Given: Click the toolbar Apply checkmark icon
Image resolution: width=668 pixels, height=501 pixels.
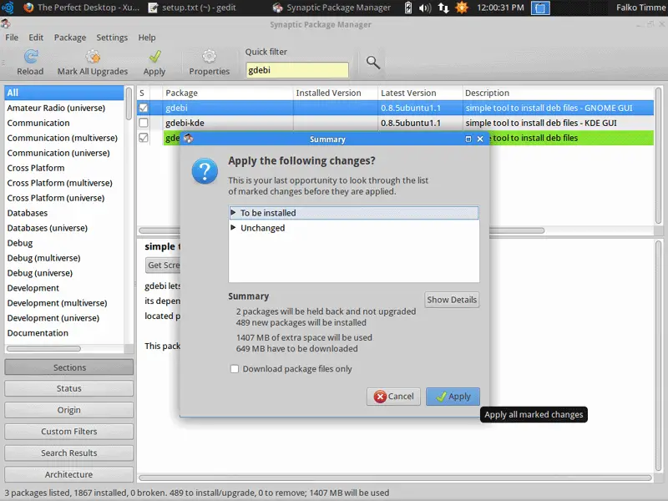Looking at the screenshot, I should pos(154,56).
